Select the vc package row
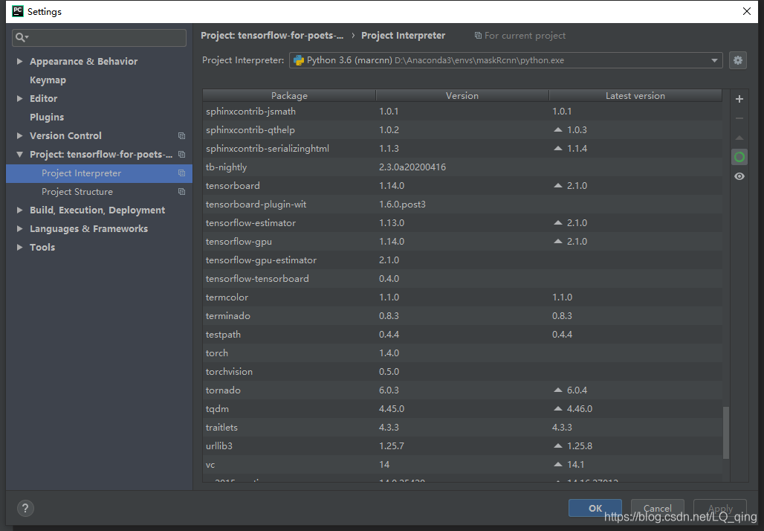764x531 pixels. tap(462, 465)
